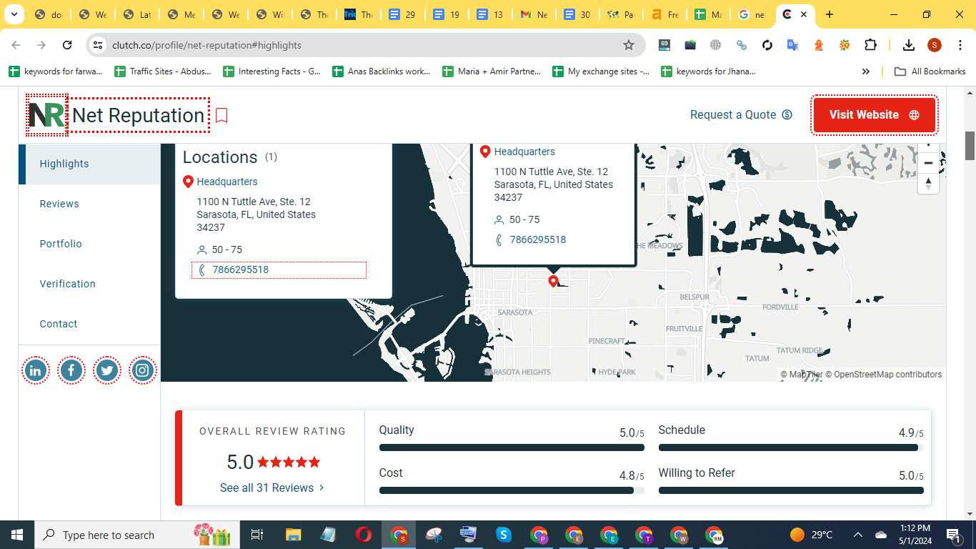The image size is (976, 549).
Task: Click the page vertical scrollbar thumb
Action: point(970,146)
